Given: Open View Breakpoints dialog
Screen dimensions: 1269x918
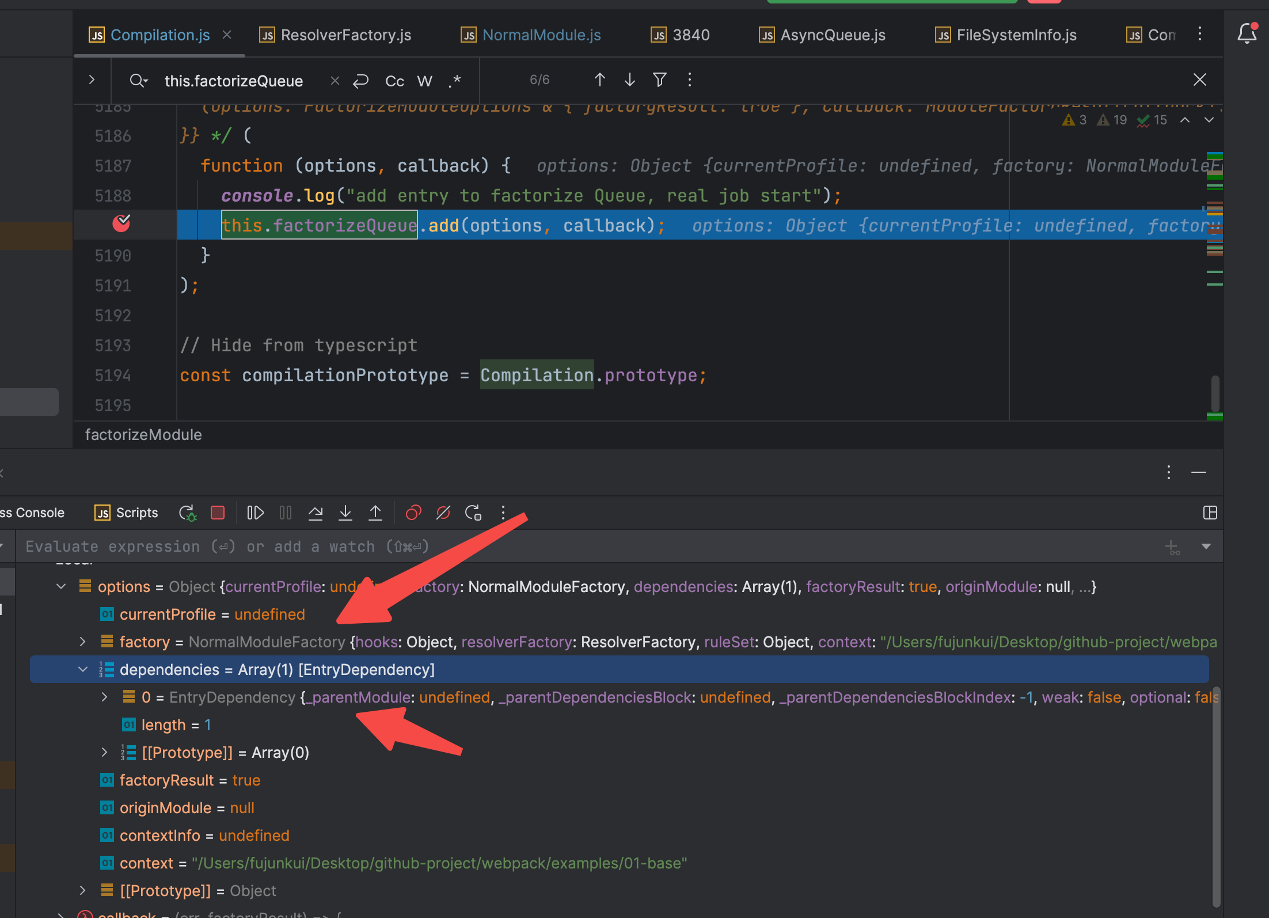Looking at the screenshot, I should (x=413, y=513).
